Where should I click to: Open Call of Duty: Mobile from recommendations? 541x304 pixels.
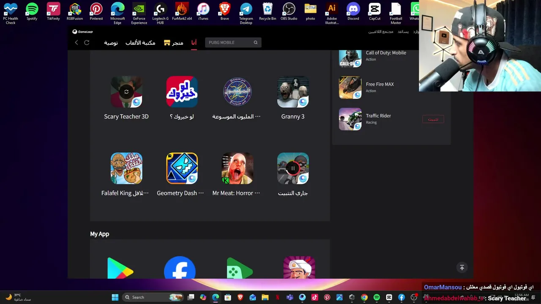350,58
